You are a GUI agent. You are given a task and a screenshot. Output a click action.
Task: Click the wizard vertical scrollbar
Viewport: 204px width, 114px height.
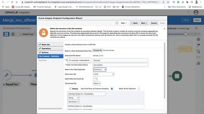164,70
